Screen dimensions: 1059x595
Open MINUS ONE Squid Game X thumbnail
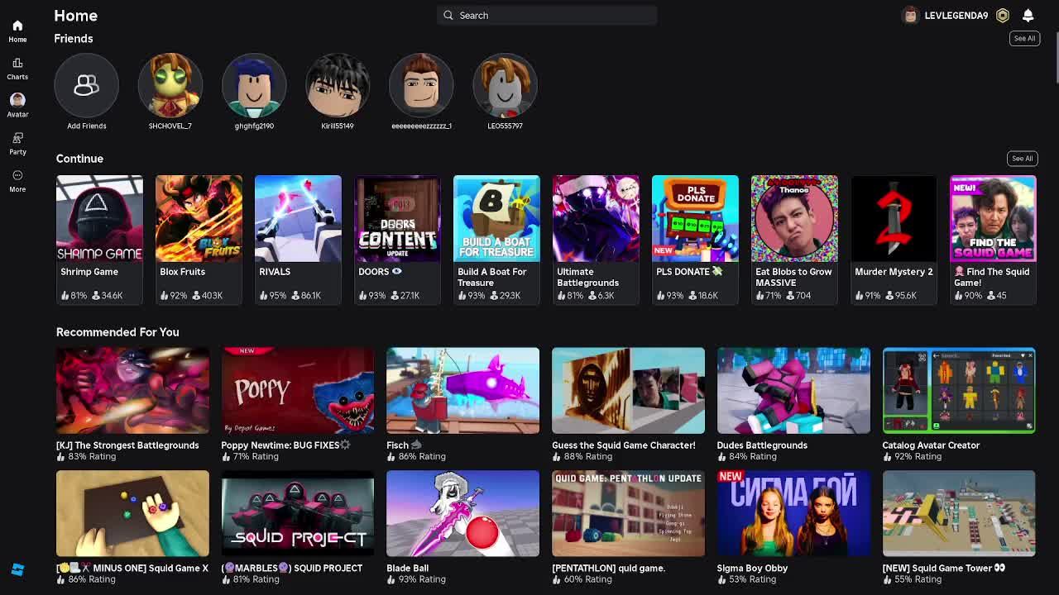(132, 513)
